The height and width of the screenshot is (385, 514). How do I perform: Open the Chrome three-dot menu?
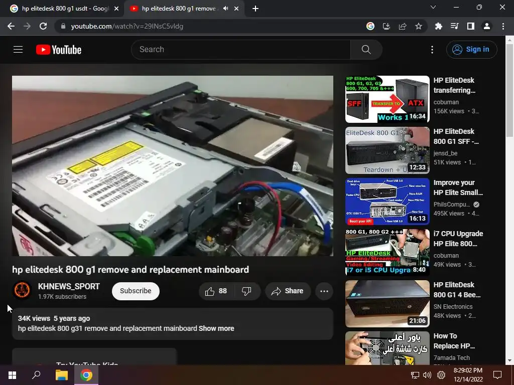[503, 26]
